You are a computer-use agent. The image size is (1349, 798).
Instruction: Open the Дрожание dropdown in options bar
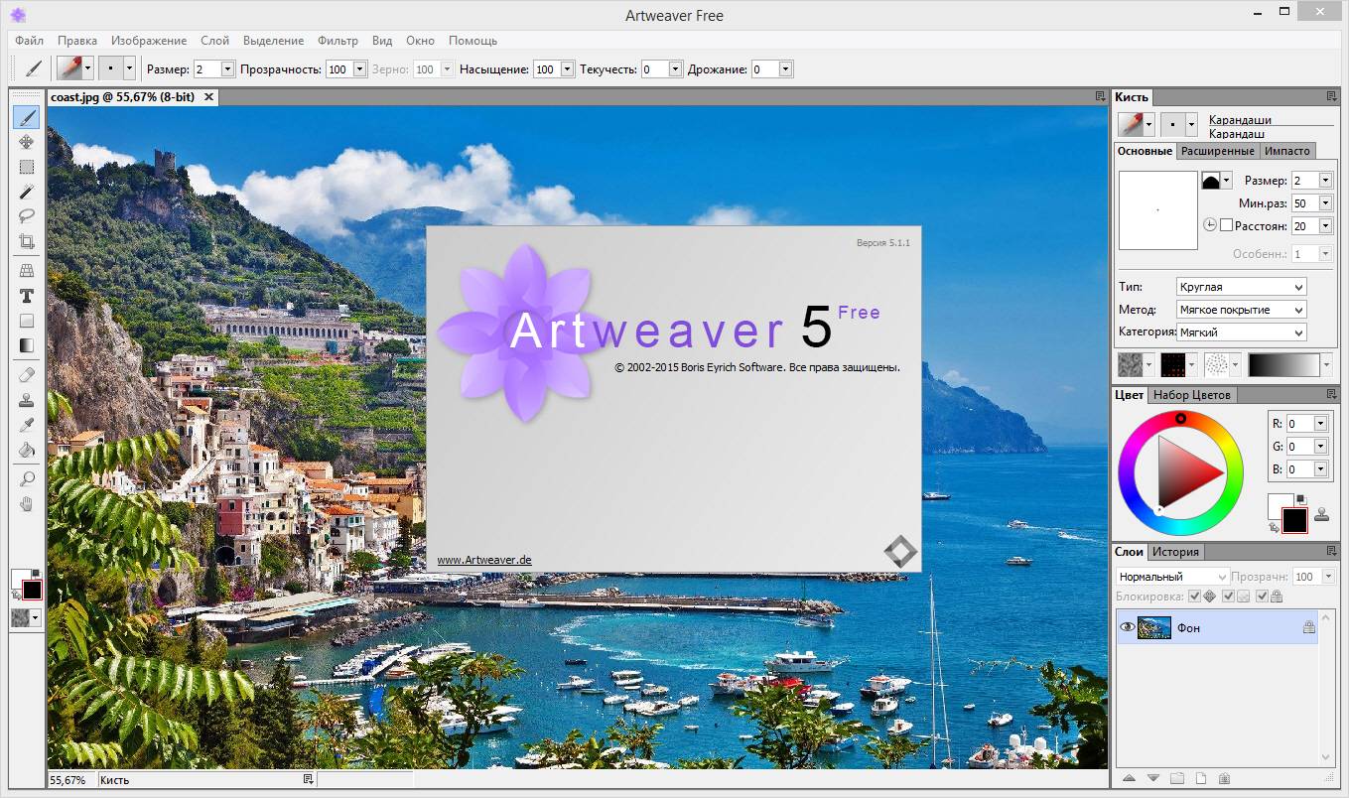click(x=786, y=68)
